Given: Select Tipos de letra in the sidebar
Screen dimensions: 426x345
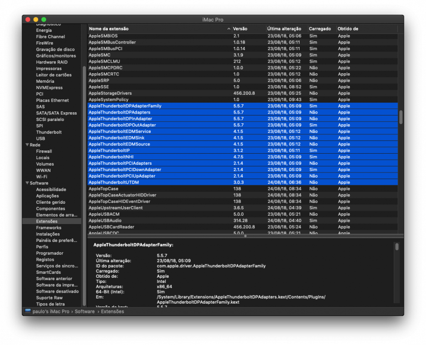Looking at the screenshot, I should coord(50,304).
